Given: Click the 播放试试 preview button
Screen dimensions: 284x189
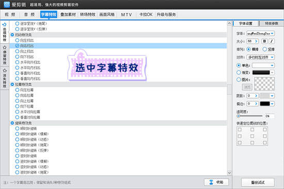Looking at the screenshot, I should point(258,182).
